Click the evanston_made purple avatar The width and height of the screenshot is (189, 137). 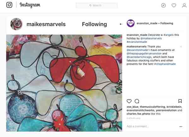point(130,23)
